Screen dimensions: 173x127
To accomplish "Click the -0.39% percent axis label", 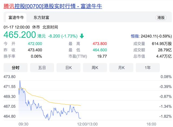I will [165, 86].
